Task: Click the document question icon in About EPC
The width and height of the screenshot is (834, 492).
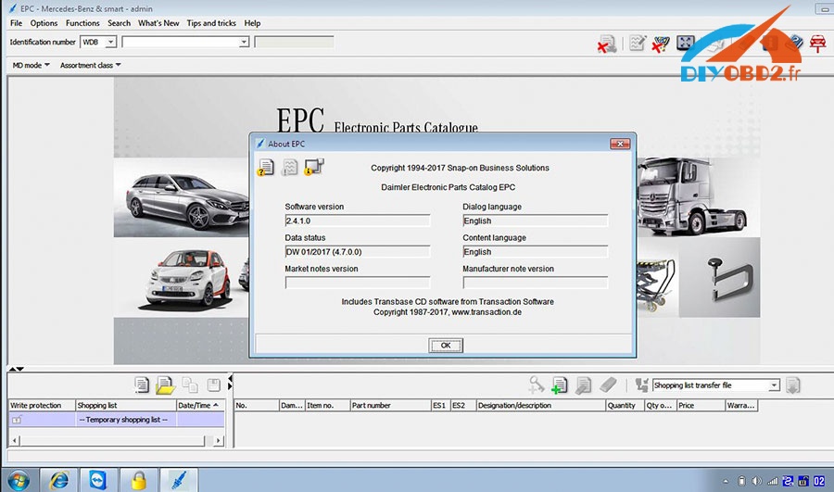Action: [x=265, y=168]
